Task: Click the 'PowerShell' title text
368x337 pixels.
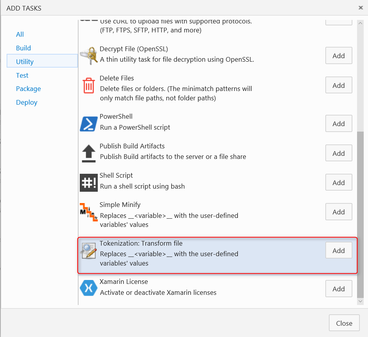Action: tap(116, 116)
